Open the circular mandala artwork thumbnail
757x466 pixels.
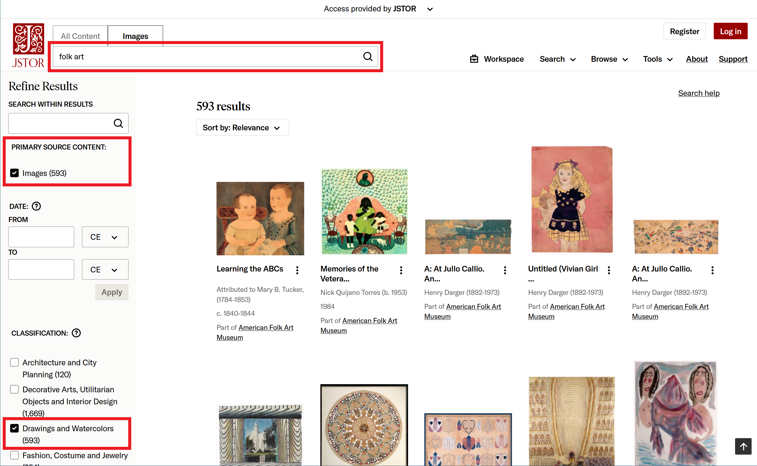pos(364,425)
